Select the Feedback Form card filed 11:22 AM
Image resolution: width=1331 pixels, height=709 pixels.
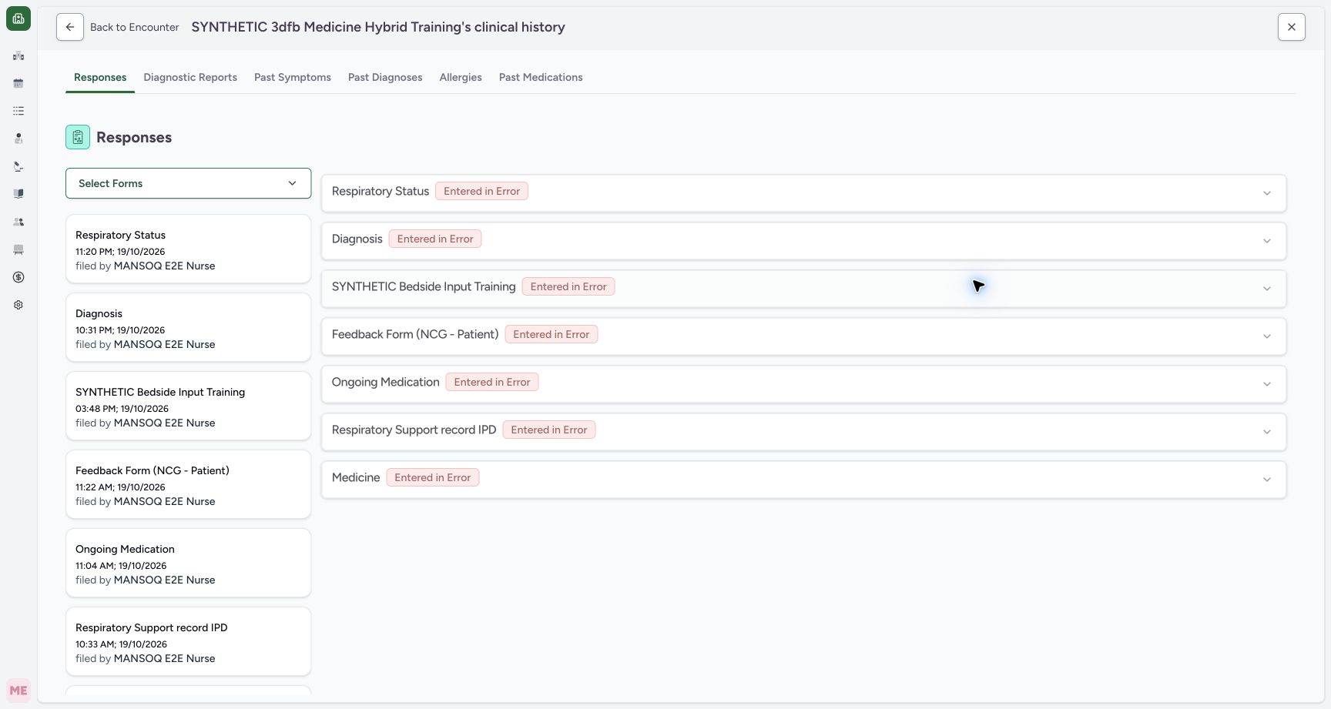point(188,485)
